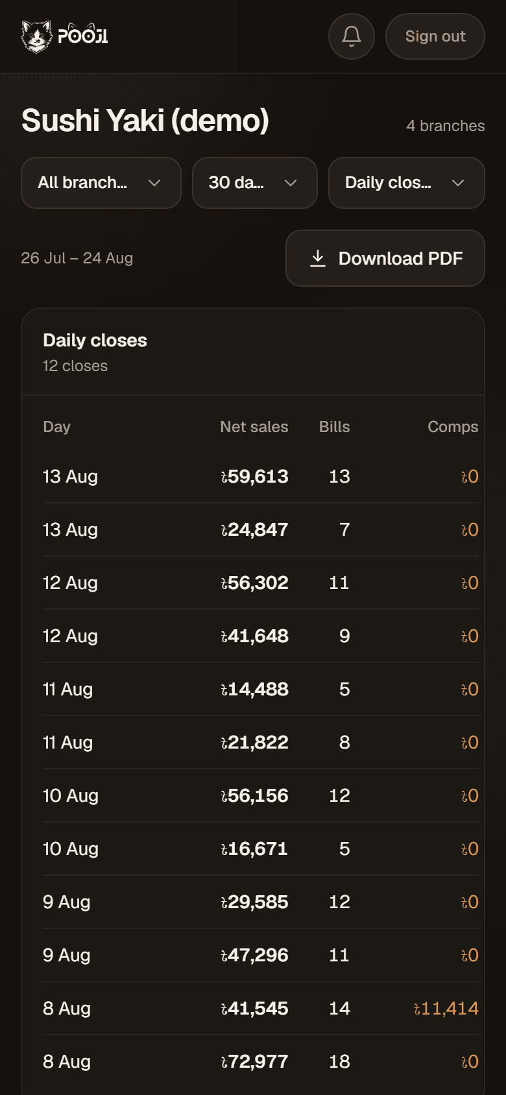Select net sales value 41,648
506x1095 pixels.
pos(254,636)
